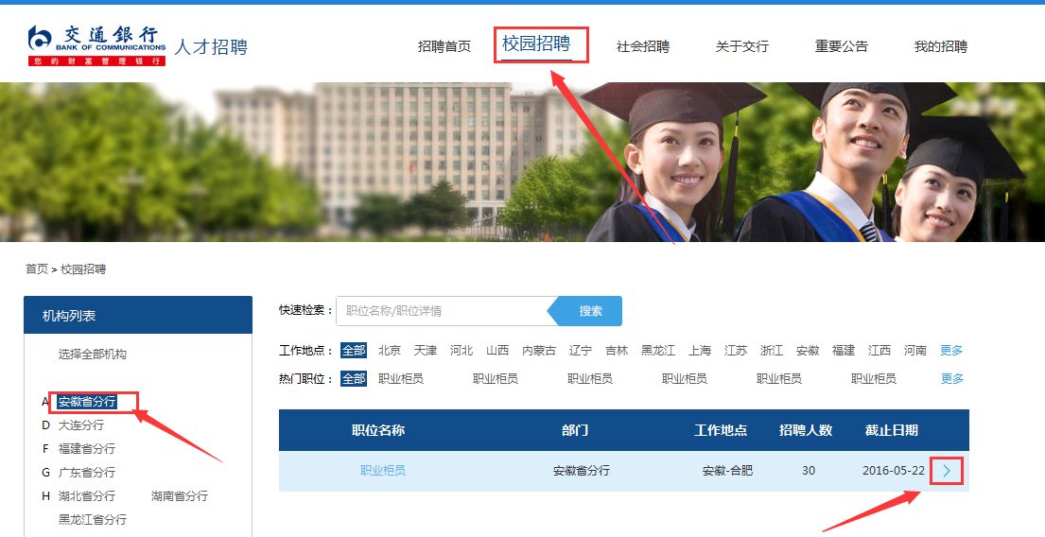Switch to the 校园招聘 tab
Image resolution: width=1045 pixels, height=537 pixels.
tap(536, 43)
